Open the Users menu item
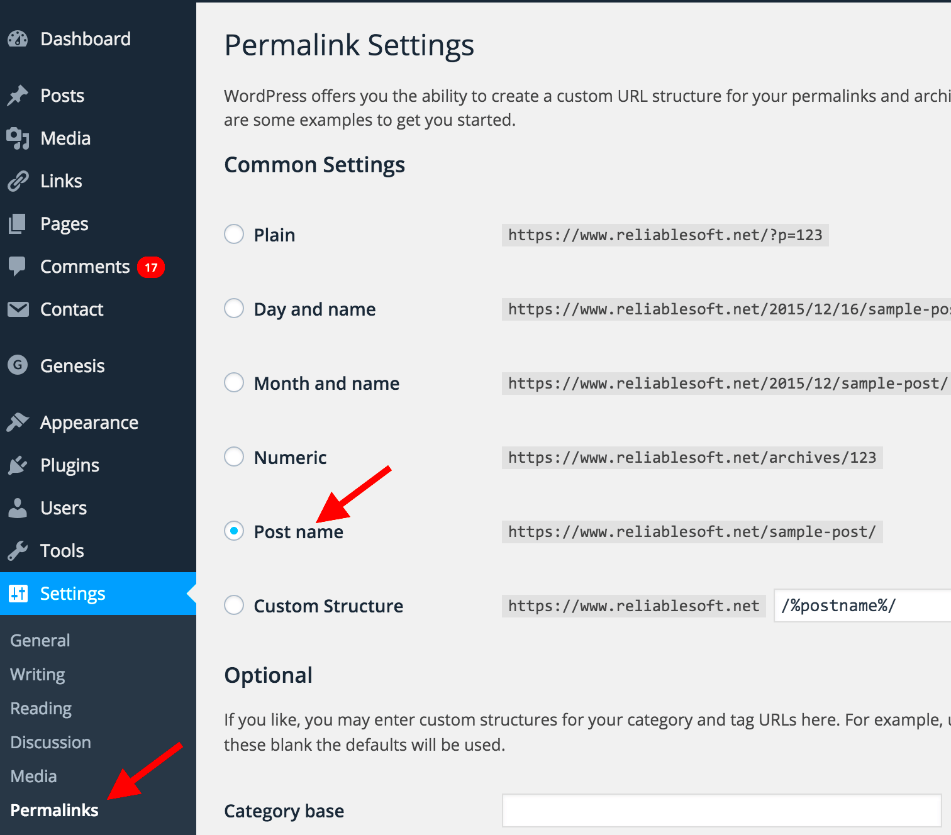 pyautogui.click(x=64, y=508)
